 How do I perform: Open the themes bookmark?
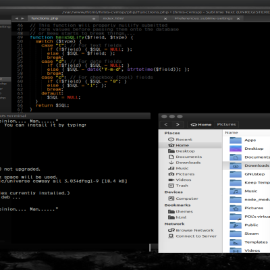pos(180,211)
